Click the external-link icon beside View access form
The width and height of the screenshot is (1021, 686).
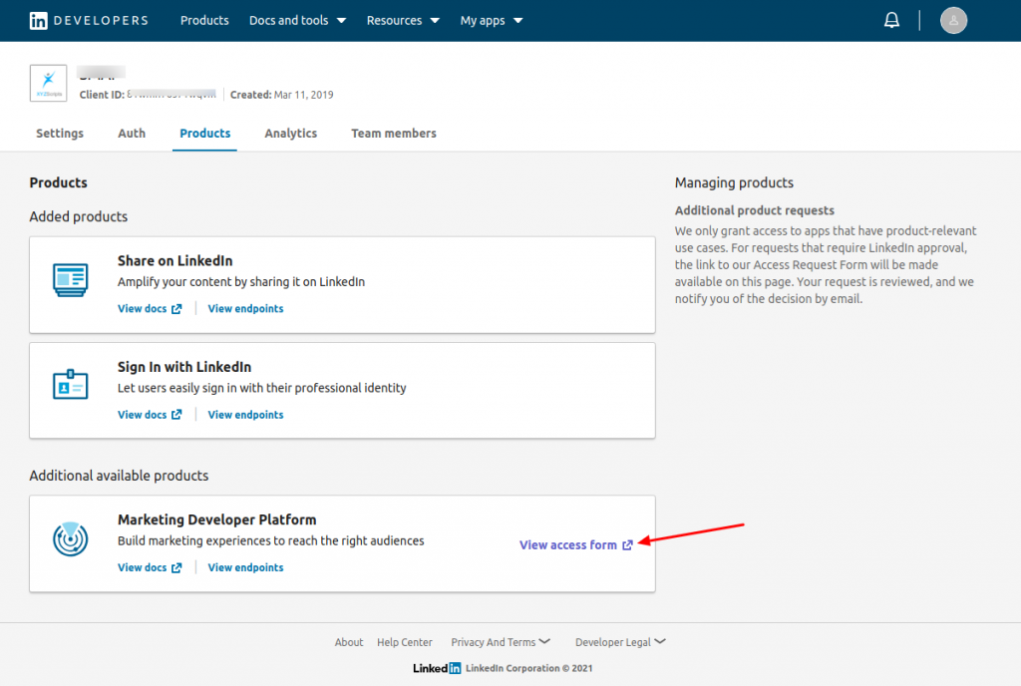(627, 544)
